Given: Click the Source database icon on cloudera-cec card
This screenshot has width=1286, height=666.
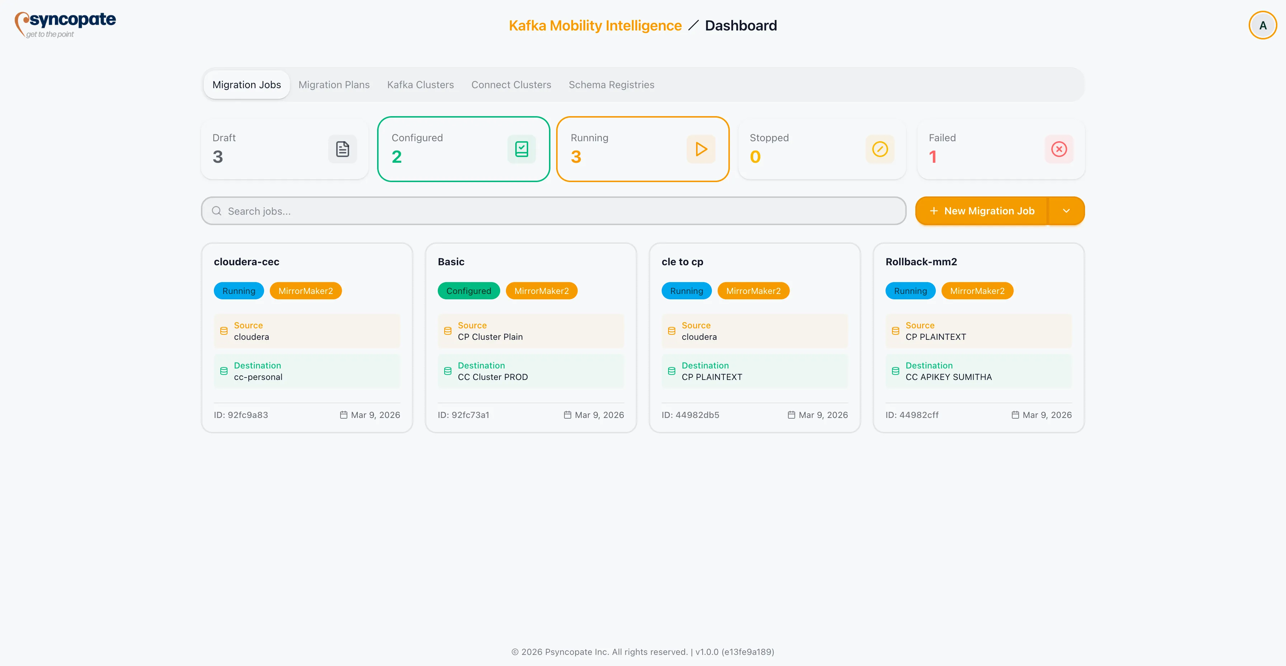Looking at the screenshot, I should [x=224, y=330].
